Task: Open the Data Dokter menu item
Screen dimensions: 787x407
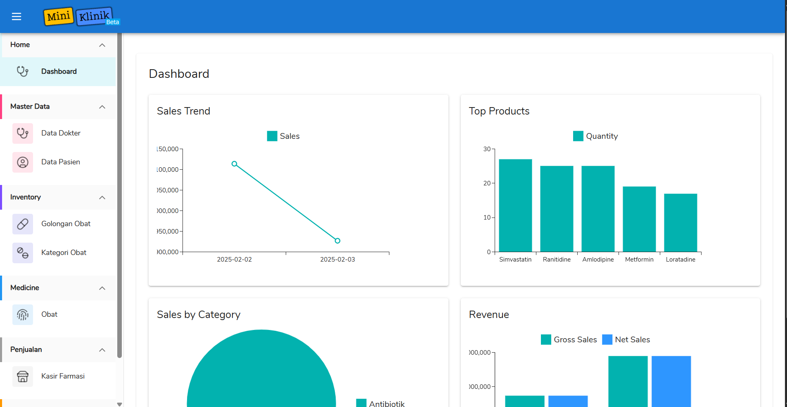Action: 58,133
